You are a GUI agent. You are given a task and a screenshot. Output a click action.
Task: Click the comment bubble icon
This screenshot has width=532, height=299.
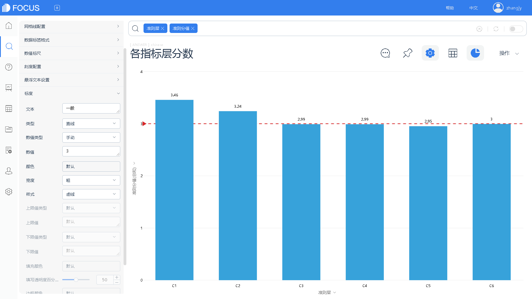tap(385, 53)
